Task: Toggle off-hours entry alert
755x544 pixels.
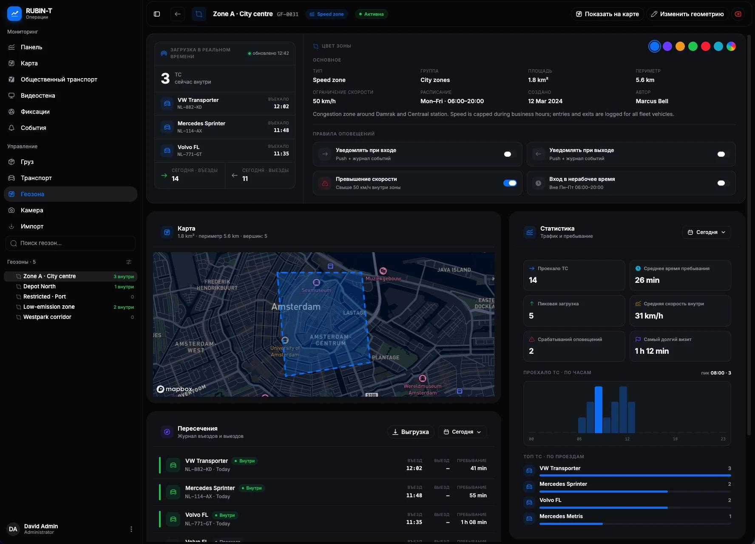Action: pos(723,183)
